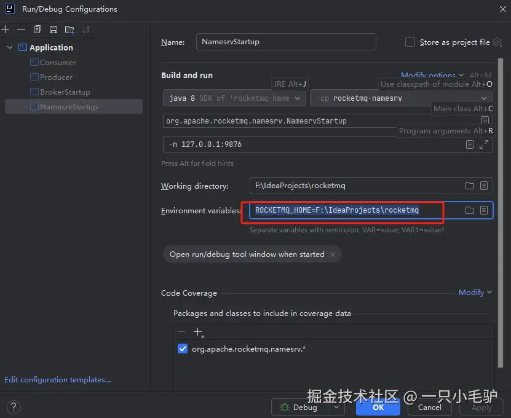Screen dimensions: 511x418
Task: Remove coverage package with minus icon
Action: tap(182, 332)
